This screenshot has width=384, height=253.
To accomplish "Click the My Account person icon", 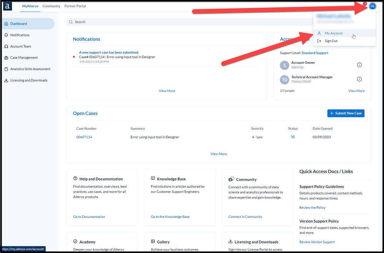I will tap(319, 33).
